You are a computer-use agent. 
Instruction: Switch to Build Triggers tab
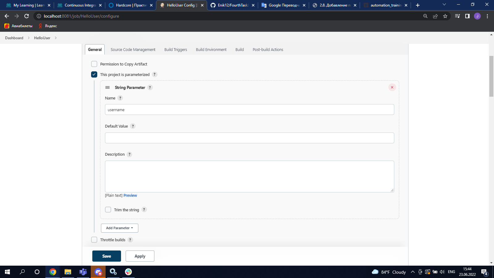click(x=176, y=50)
